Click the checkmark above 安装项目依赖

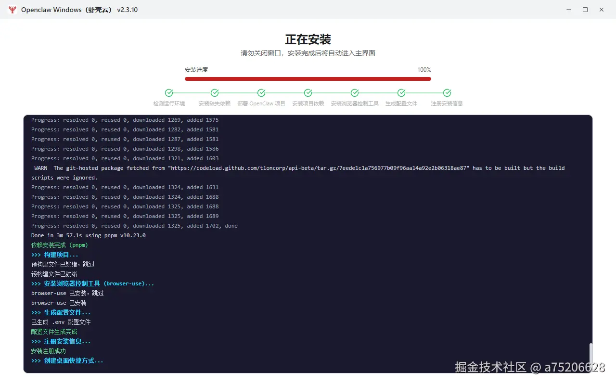pyautogui.click(x=308, y=93)
